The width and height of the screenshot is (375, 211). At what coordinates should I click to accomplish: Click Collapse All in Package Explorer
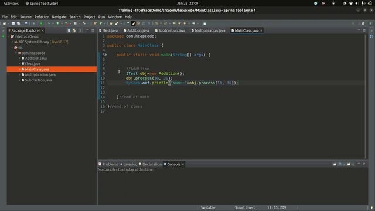point(69,30)
